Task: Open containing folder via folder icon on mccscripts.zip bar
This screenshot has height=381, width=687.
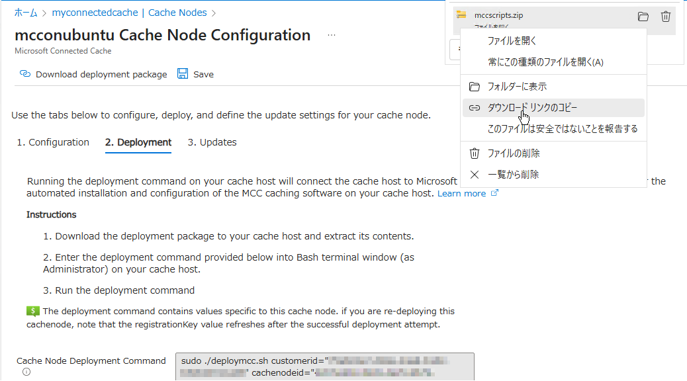Action: point(643,17)
